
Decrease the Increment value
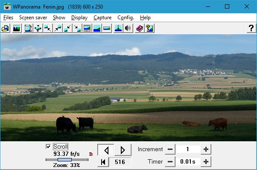(170, 149)
